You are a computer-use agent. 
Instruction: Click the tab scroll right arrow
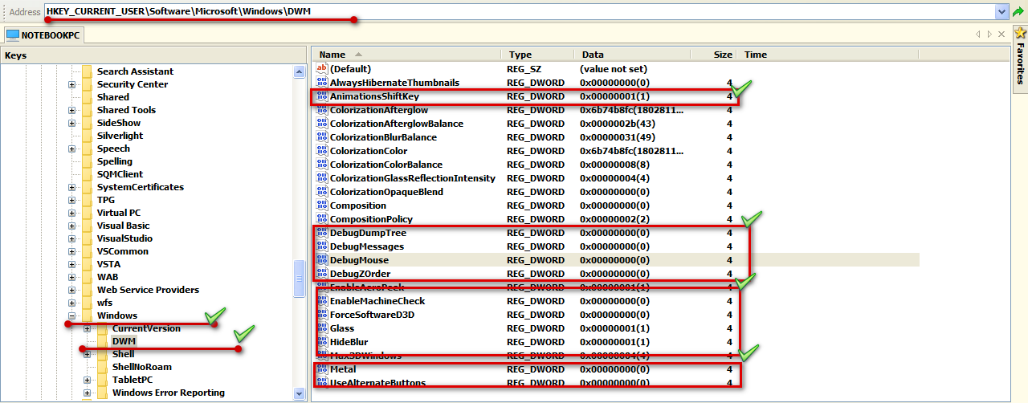[989, 35]
